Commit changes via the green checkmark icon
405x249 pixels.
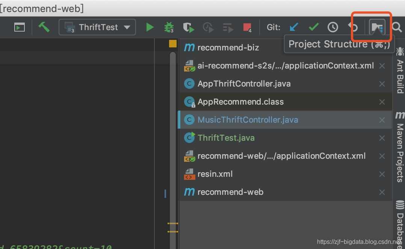(x=314, y=27)
